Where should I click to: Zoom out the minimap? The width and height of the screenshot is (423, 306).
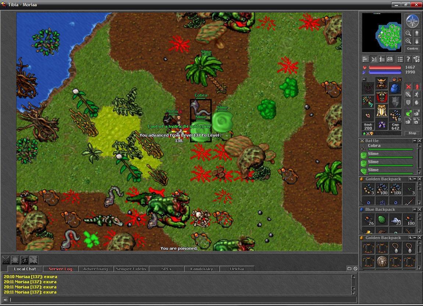pos(408,33)
